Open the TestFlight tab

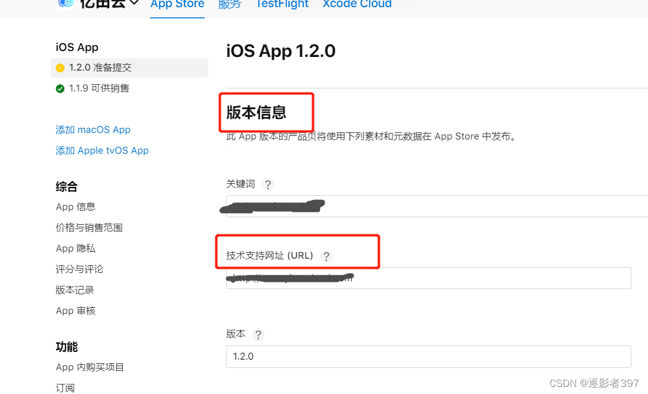[x=282, y=5]
